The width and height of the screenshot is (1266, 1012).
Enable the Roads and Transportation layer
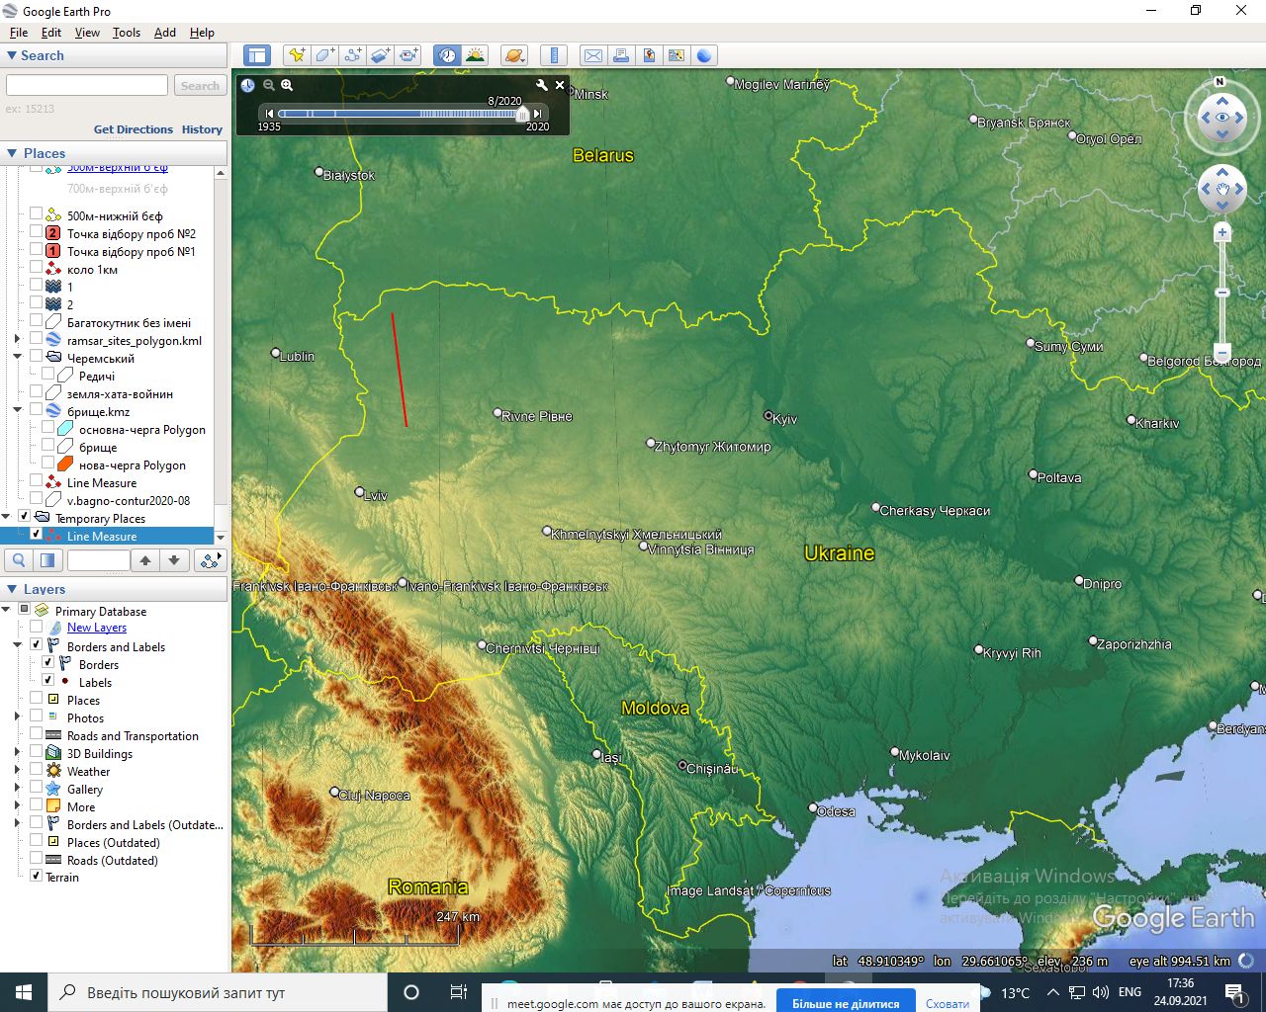tap(37, 735)
